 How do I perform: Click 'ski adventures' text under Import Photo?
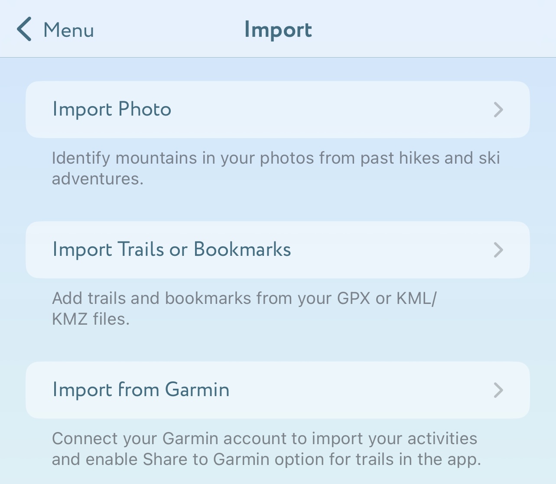98,178
